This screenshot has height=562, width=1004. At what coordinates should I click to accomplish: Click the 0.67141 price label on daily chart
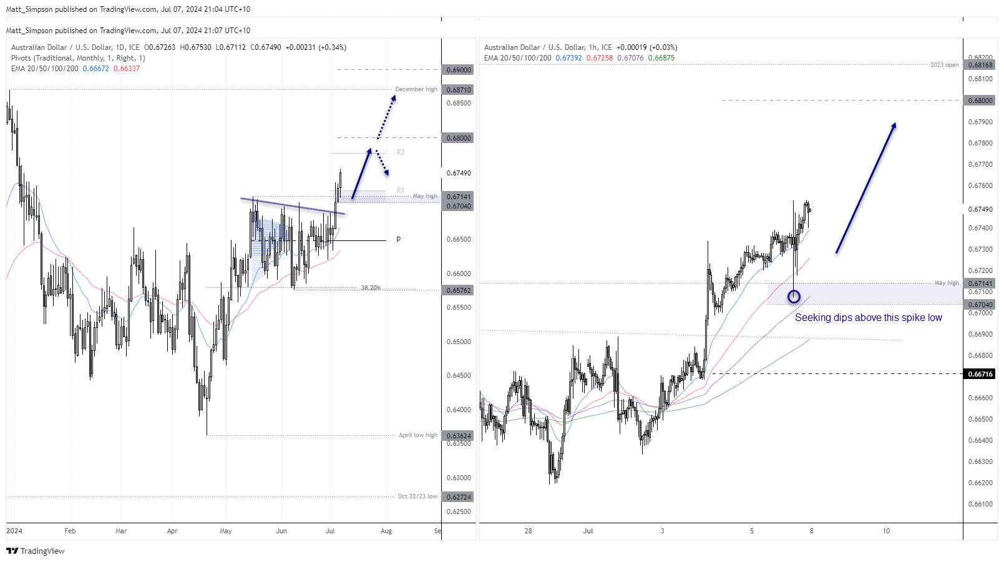[459, 197]
